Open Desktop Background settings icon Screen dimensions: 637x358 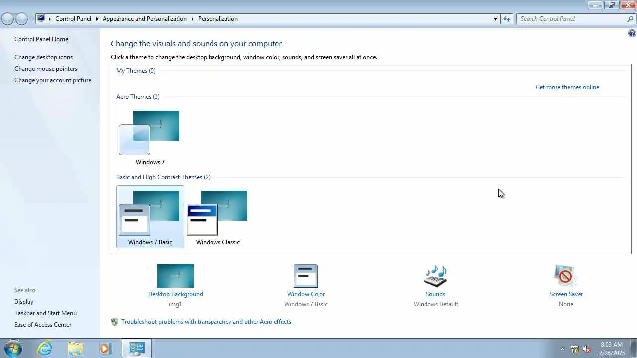point(175,276)
